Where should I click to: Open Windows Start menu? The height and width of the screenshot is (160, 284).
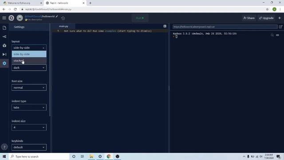coord(4,156)
